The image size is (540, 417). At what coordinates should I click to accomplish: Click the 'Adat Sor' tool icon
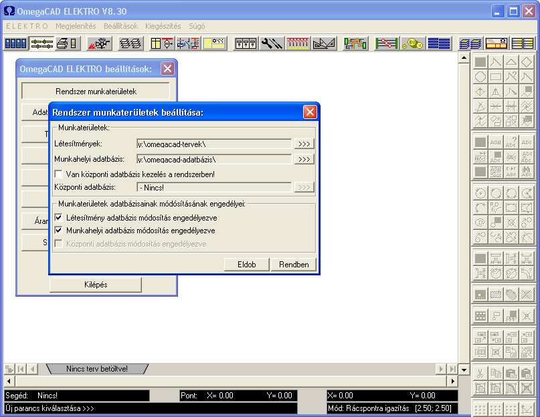click(x=496, y=171)
